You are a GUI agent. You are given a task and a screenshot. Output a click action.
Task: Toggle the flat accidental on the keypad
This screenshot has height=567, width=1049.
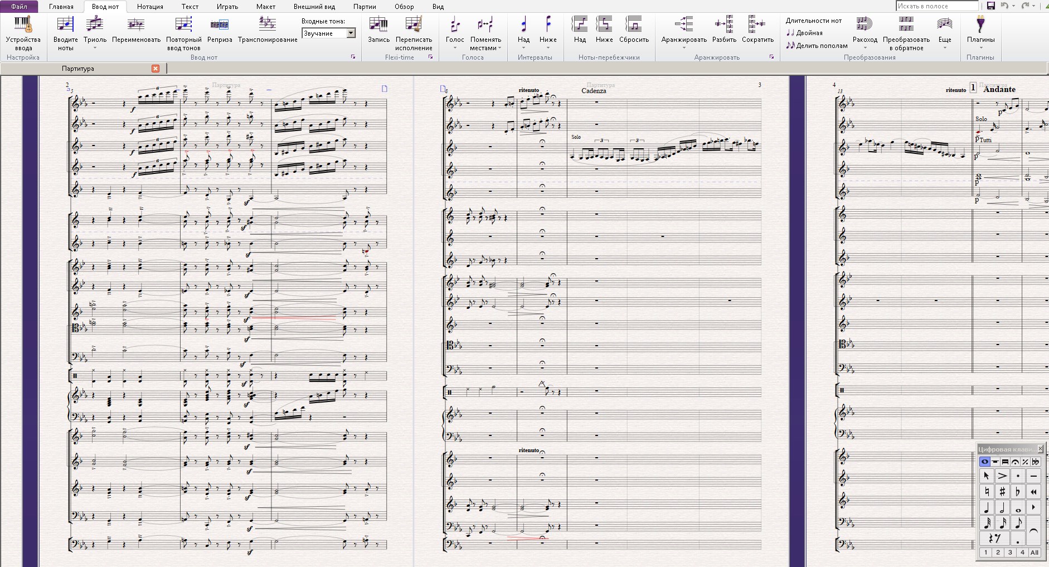pyautogui.click(x=1018, y=492)
